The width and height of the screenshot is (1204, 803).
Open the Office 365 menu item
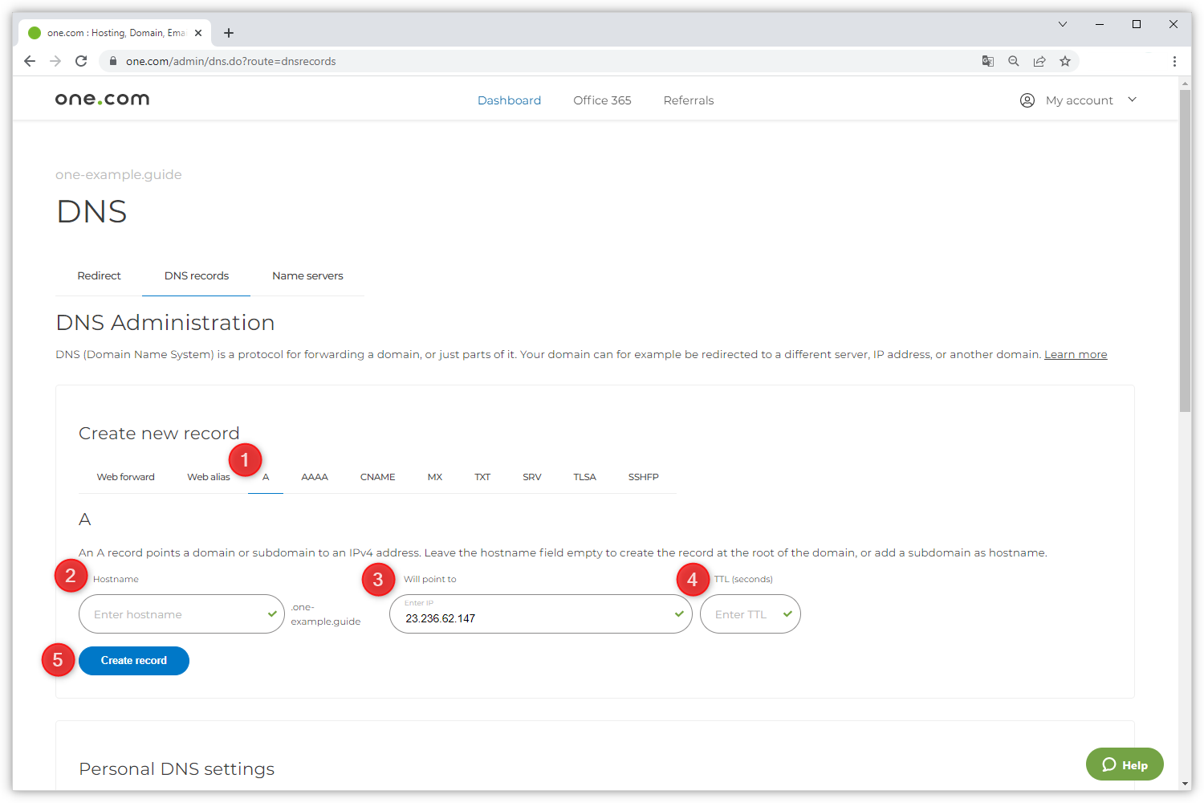(x=602, y=100)
